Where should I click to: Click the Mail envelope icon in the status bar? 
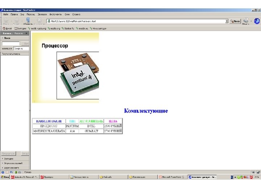tap(7, 172)
